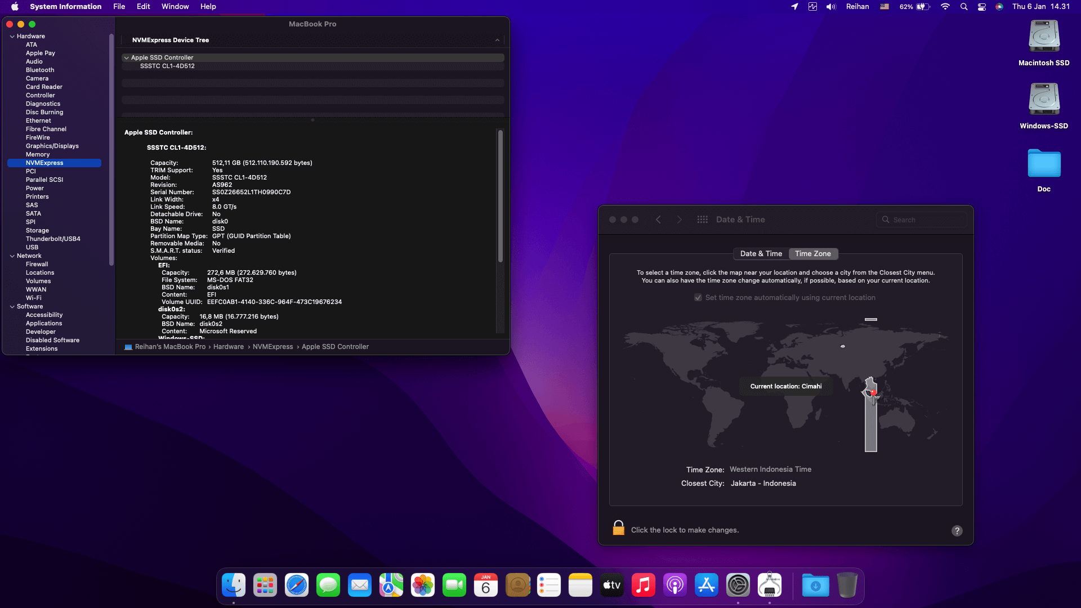Image resolution: width=1081 pixels, height=608 pixels.
Task: Open Trash in the Dock
Action: (x=847, y=585)
